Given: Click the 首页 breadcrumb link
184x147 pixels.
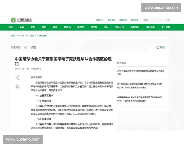Looking at the screenshot, I should [x=13, y=36].
